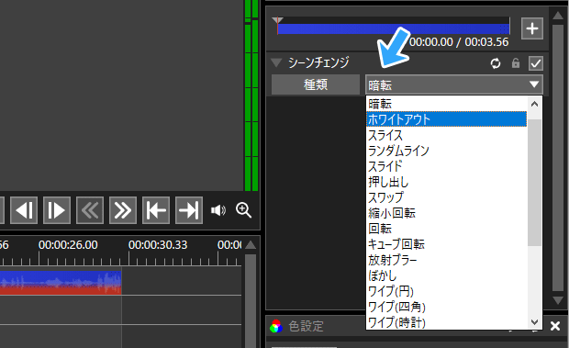Viewport: 569px width, 348px height.
Task: Select the audio waveform clip on timeline
Action: (61, 283)
